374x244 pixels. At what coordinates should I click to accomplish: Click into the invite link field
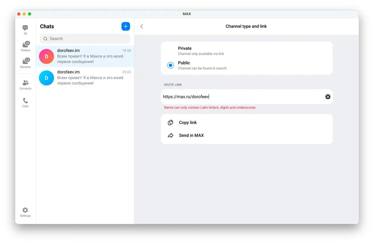[247, 97]
